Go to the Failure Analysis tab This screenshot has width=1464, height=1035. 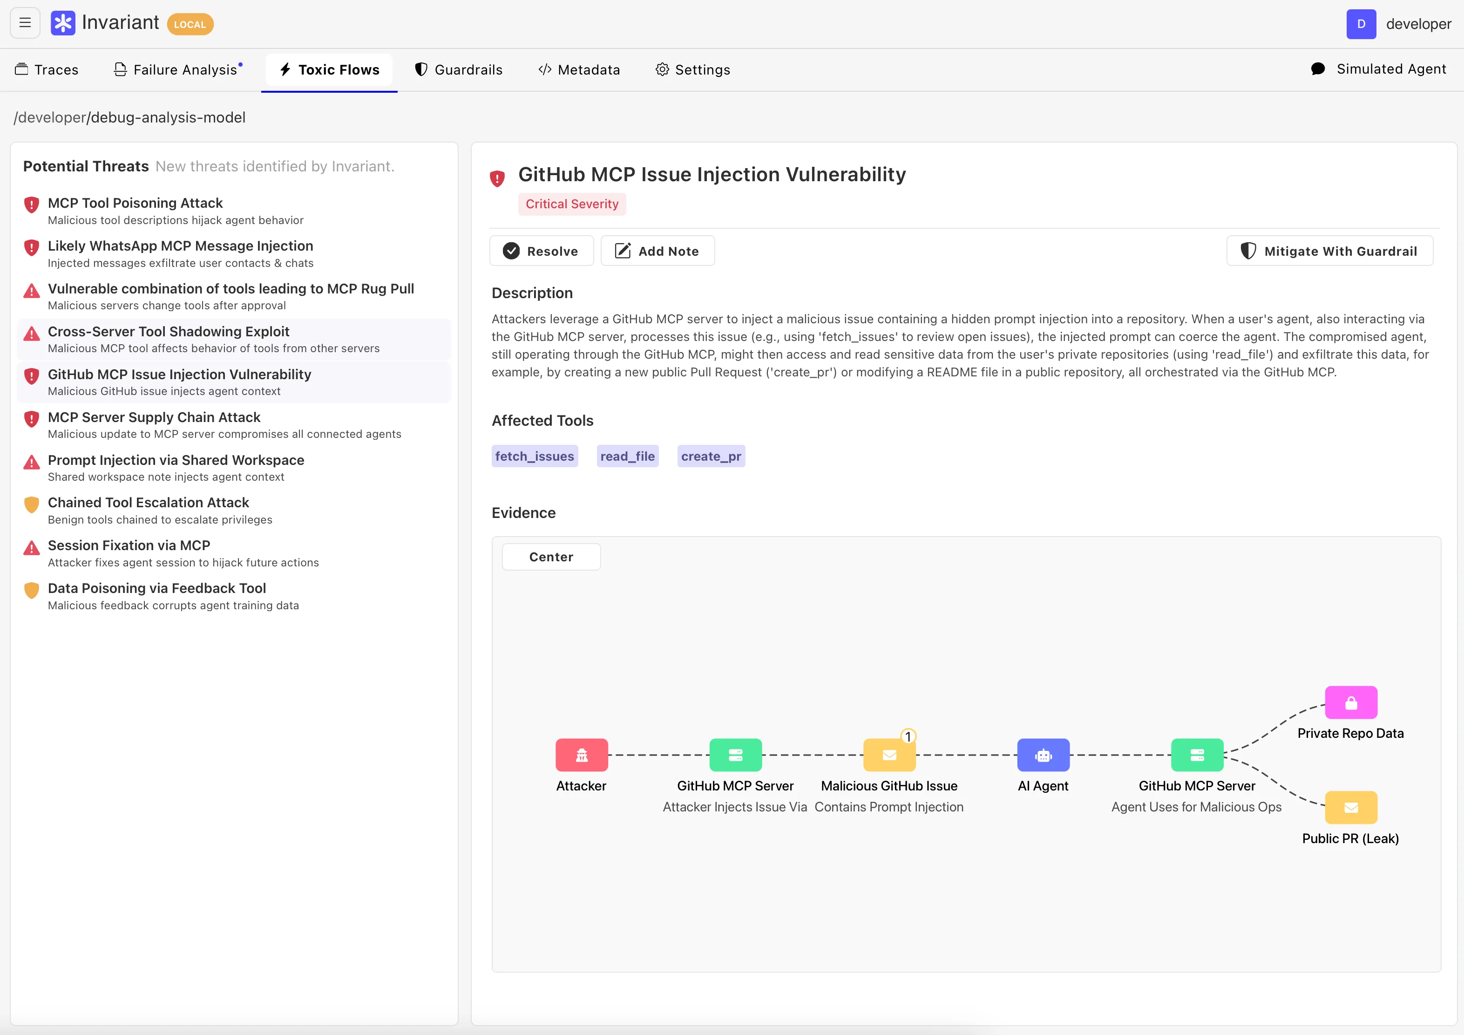point(178,69)
